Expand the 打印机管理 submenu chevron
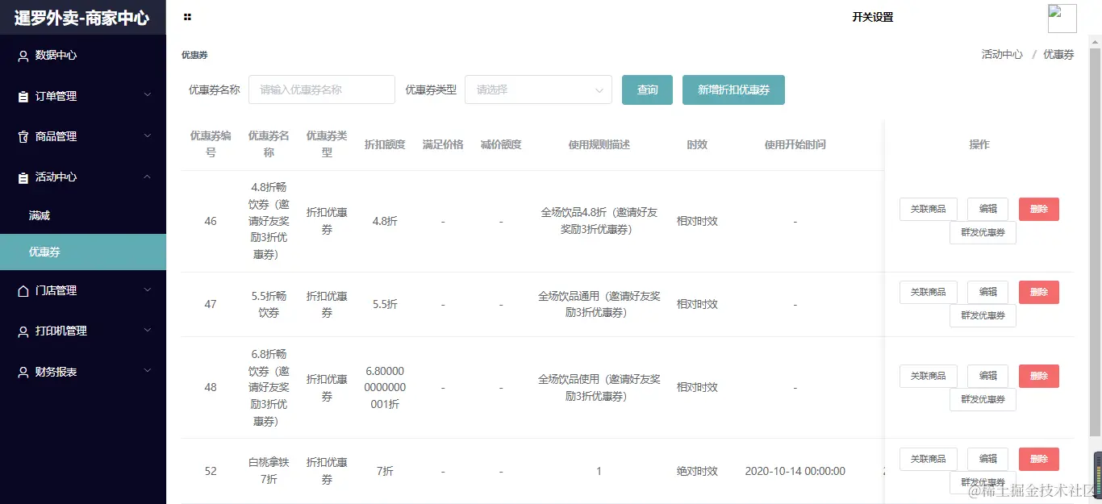Viewport: 1102px width, 504px height. tap(147, 331)
